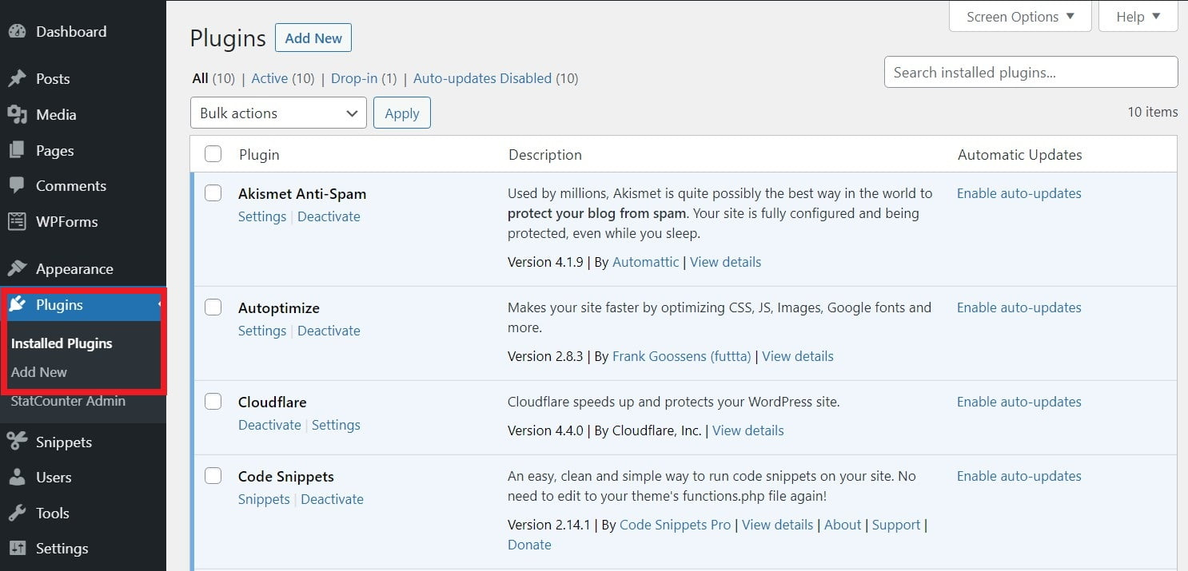Deactivate the Akismet Anti-Spam plugin

click(329, 216)
